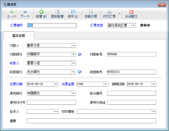Viewport: 169px width, 131px height.
Task: Print the draft with 打印汇票 icon
Action: coord(109,12)
